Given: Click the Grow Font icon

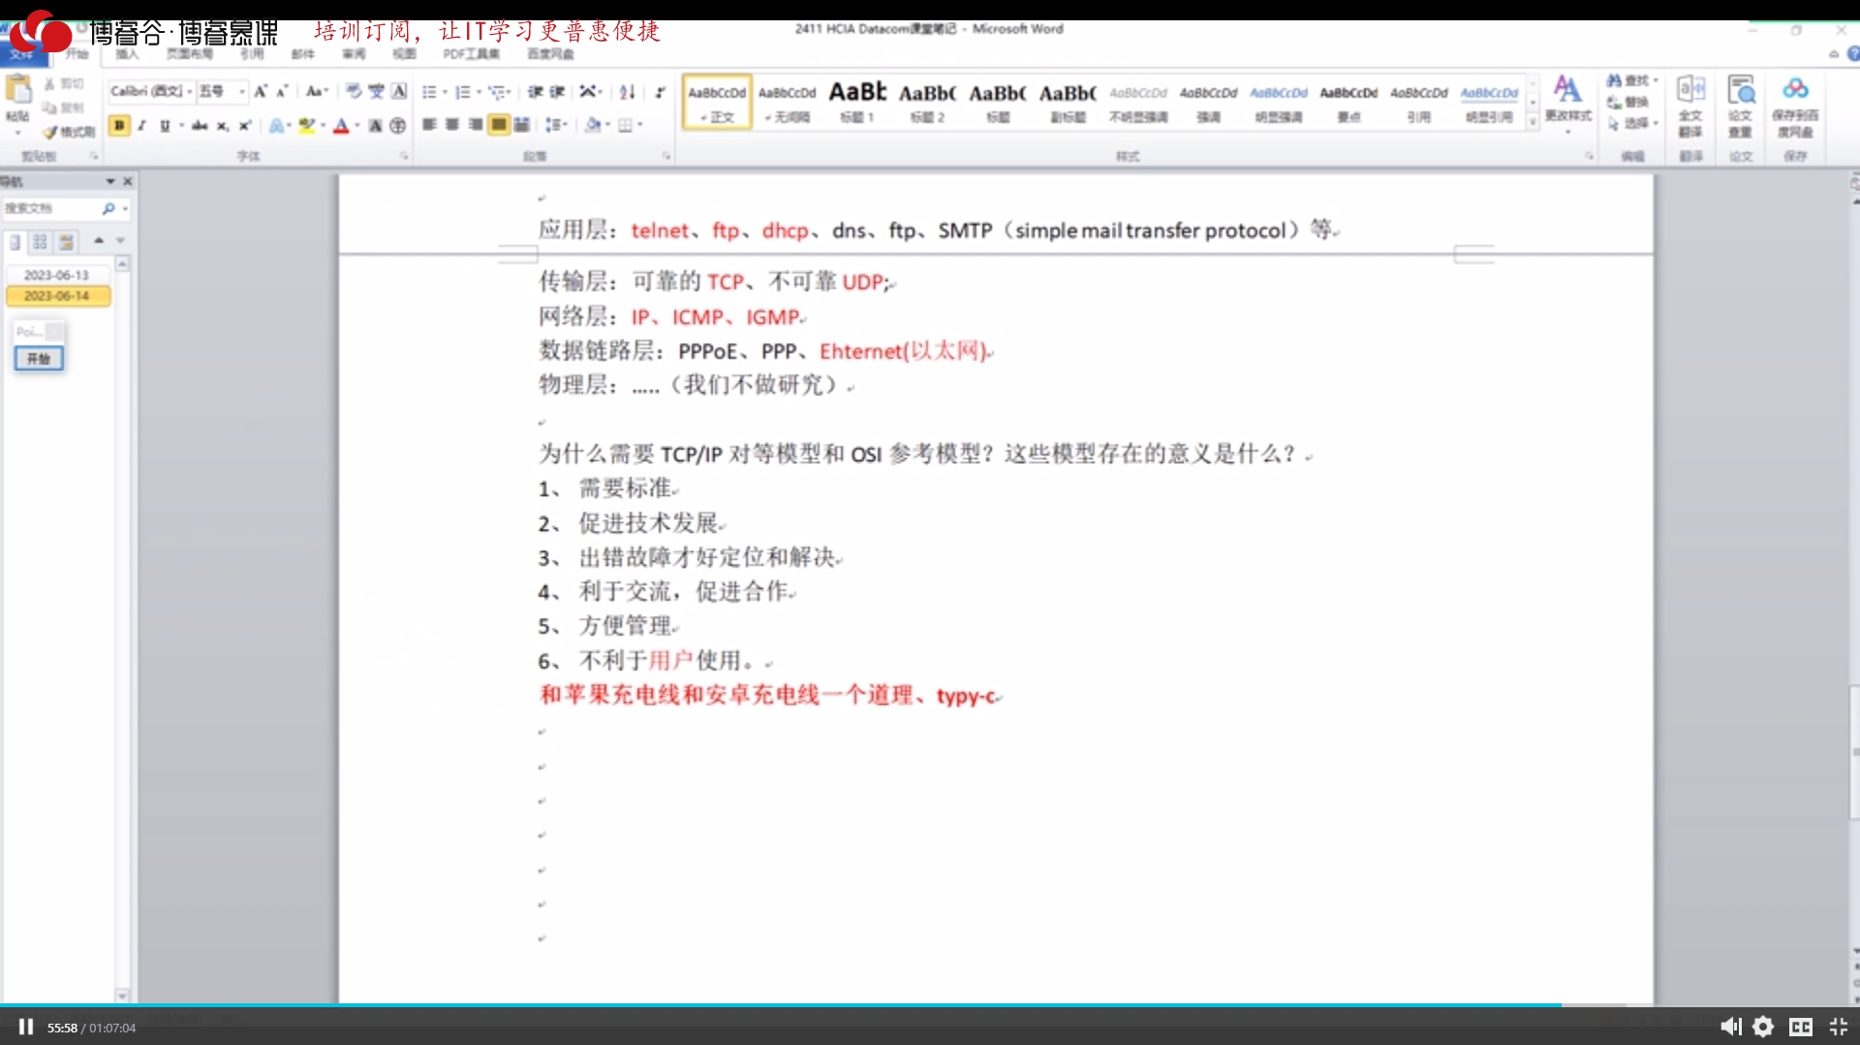Looking at the screenshot, I should point(260,91).
